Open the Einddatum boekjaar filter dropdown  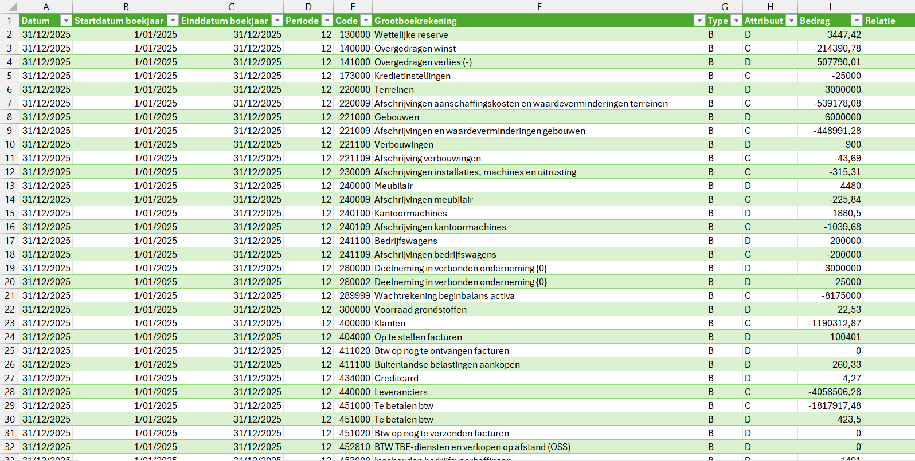[x=277, y=21]
